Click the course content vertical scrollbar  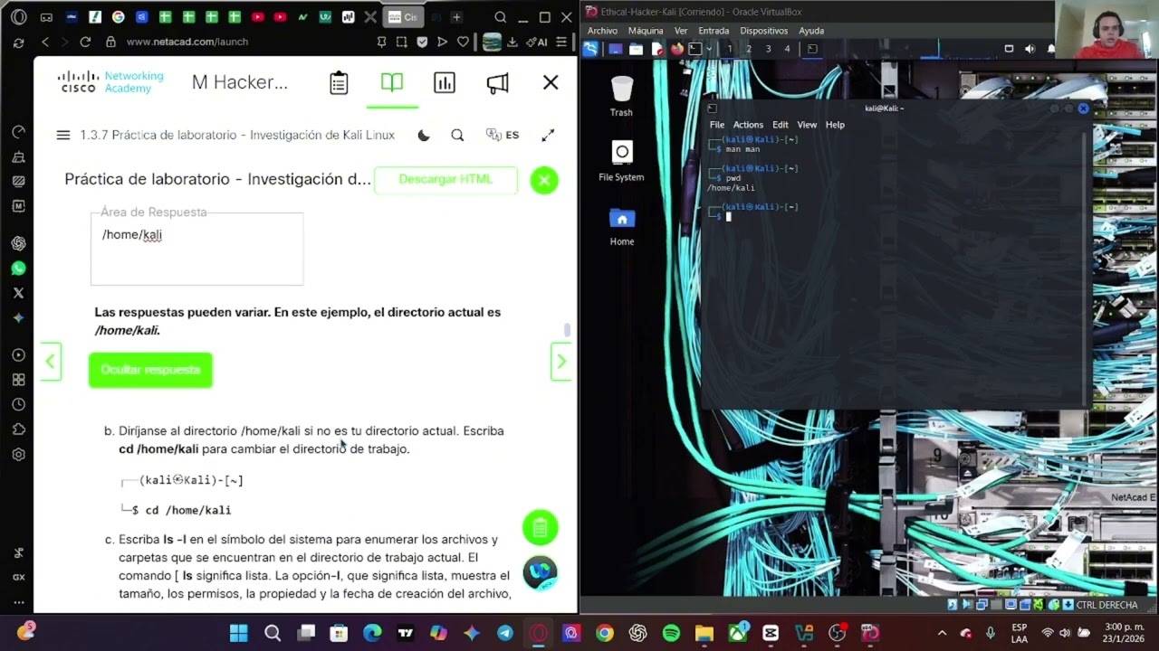tap(568, 330)
